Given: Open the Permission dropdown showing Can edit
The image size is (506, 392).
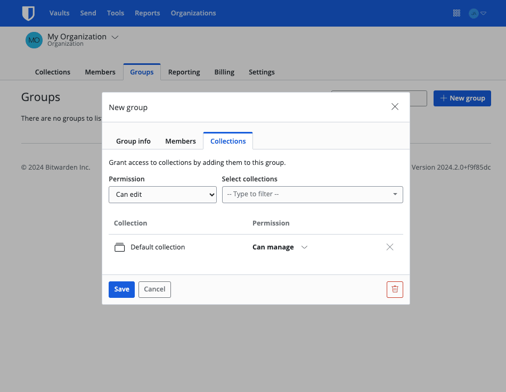Looking at the screenshot, I should point(162,195).
